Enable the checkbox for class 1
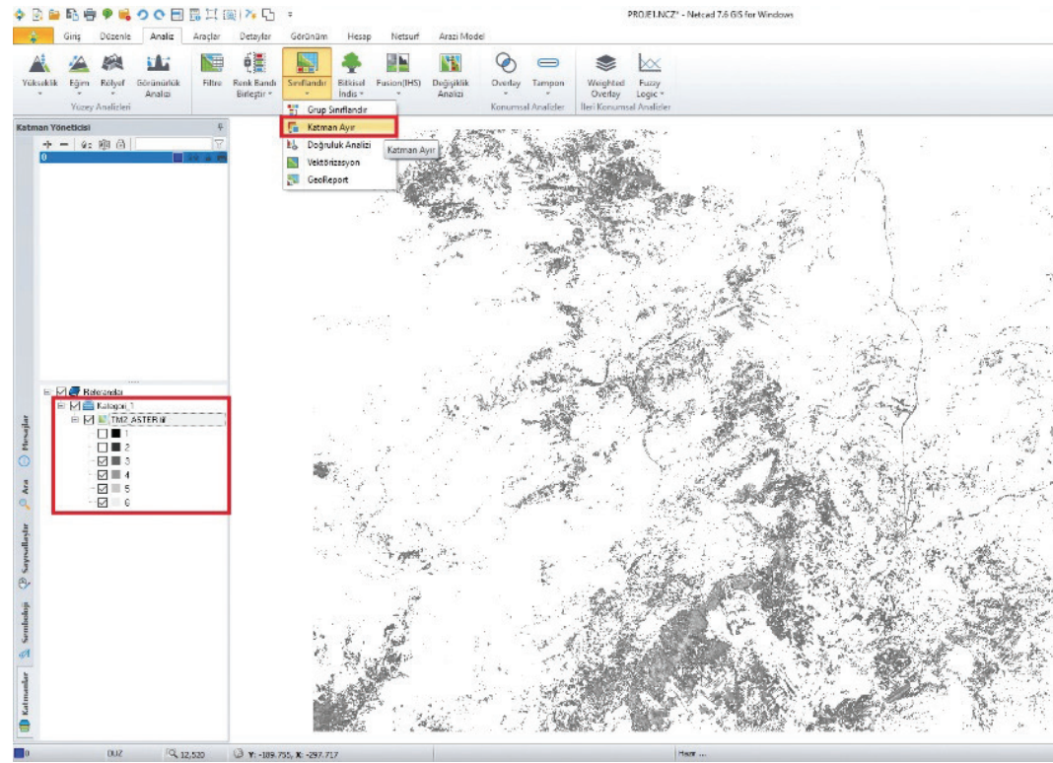Image resolution: width=1053 pixels, height=763 pixels. tap(104, 434)
